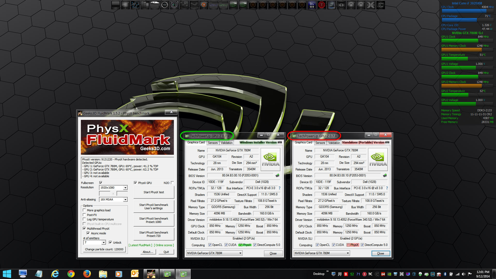Toggle DirectCompute 5.0 checkbox in Standalone GPU-Z
Image resolution: width=496 pixels, height=279 pixels.
[x=362, y=245]
